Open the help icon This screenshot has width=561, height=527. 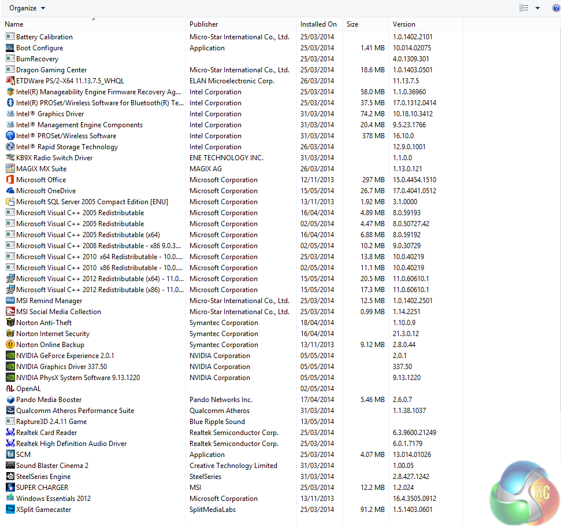(x=556, y=8)
